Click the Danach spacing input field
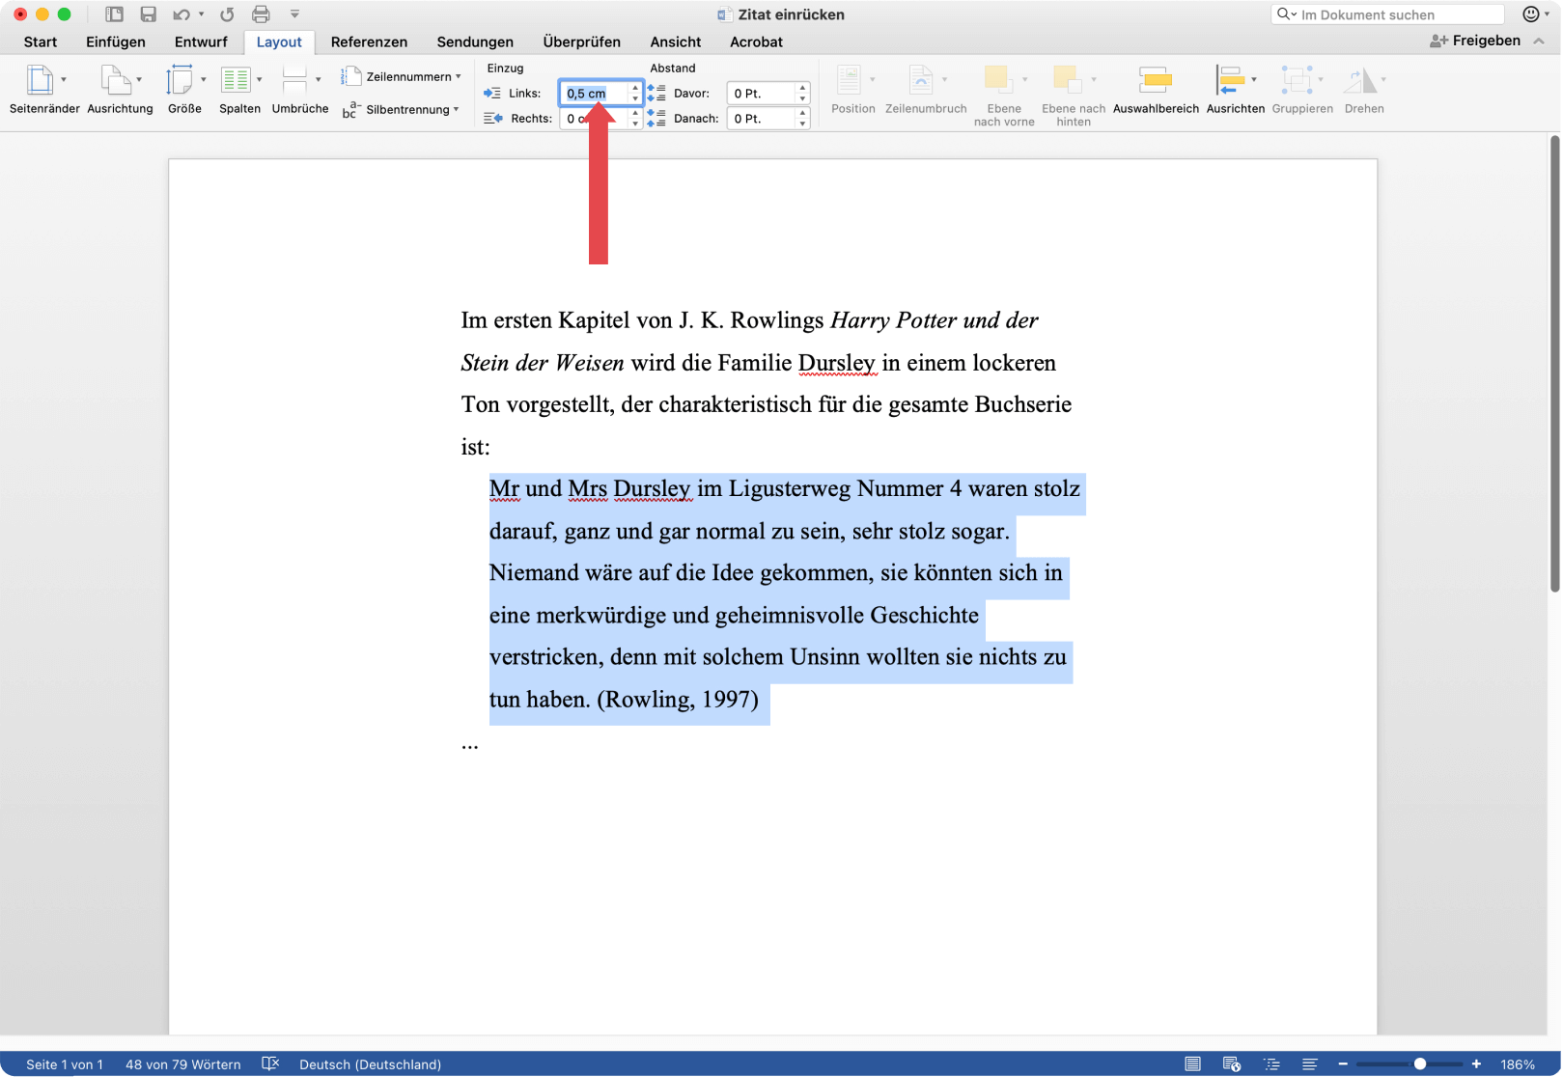 tap(762, 119)
